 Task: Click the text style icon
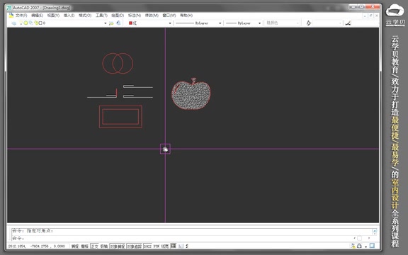coord(309,23)
